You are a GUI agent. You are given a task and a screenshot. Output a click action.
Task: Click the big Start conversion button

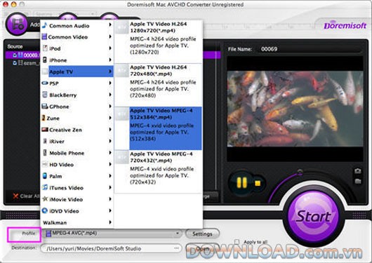coord(314,216)
